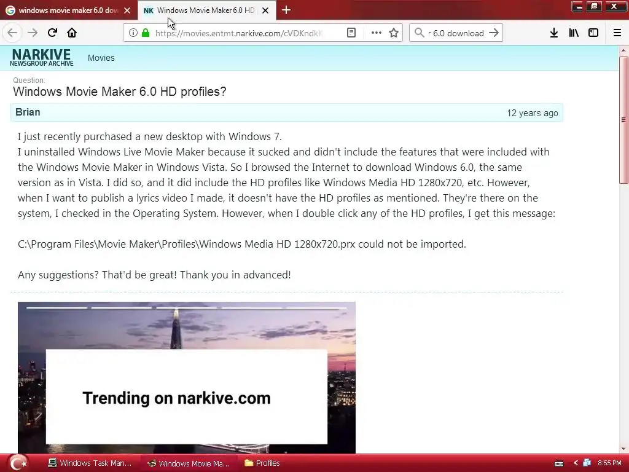The height and width of the screenshot is (472, 629).
Task: Open the Start button on taskbar
Action: 18,463
